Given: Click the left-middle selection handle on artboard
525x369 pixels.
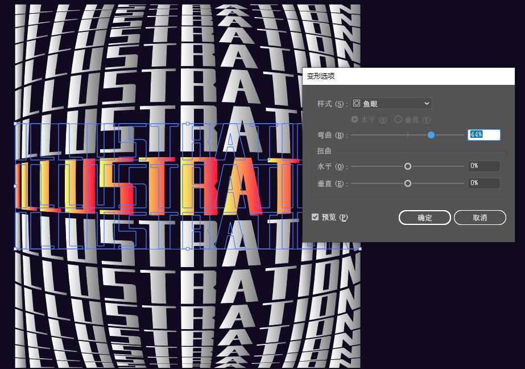Looking at the screenshot, I should coord(15,186).
